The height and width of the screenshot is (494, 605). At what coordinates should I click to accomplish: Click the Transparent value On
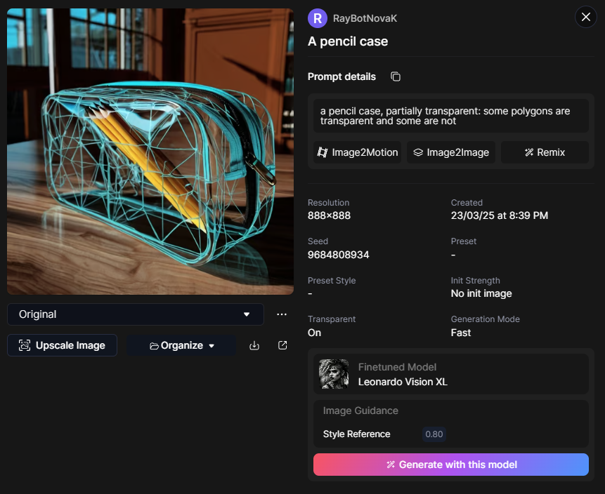(x=315, y=333)
